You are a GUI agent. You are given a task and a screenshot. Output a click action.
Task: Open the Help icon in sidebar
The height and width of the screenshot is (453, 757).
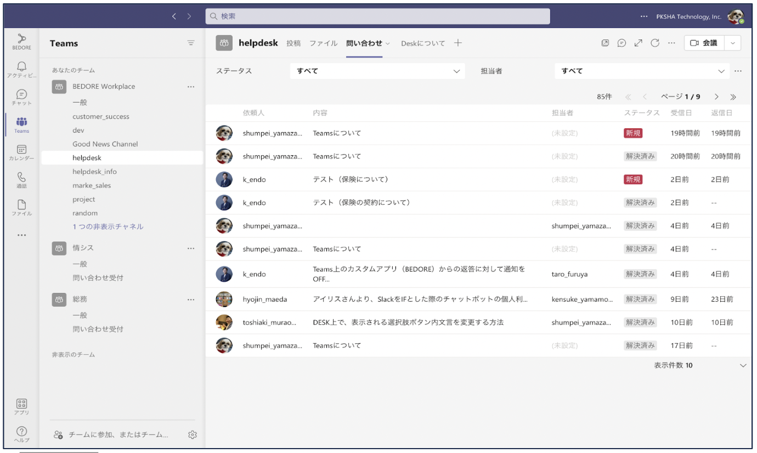click(21, 434)
